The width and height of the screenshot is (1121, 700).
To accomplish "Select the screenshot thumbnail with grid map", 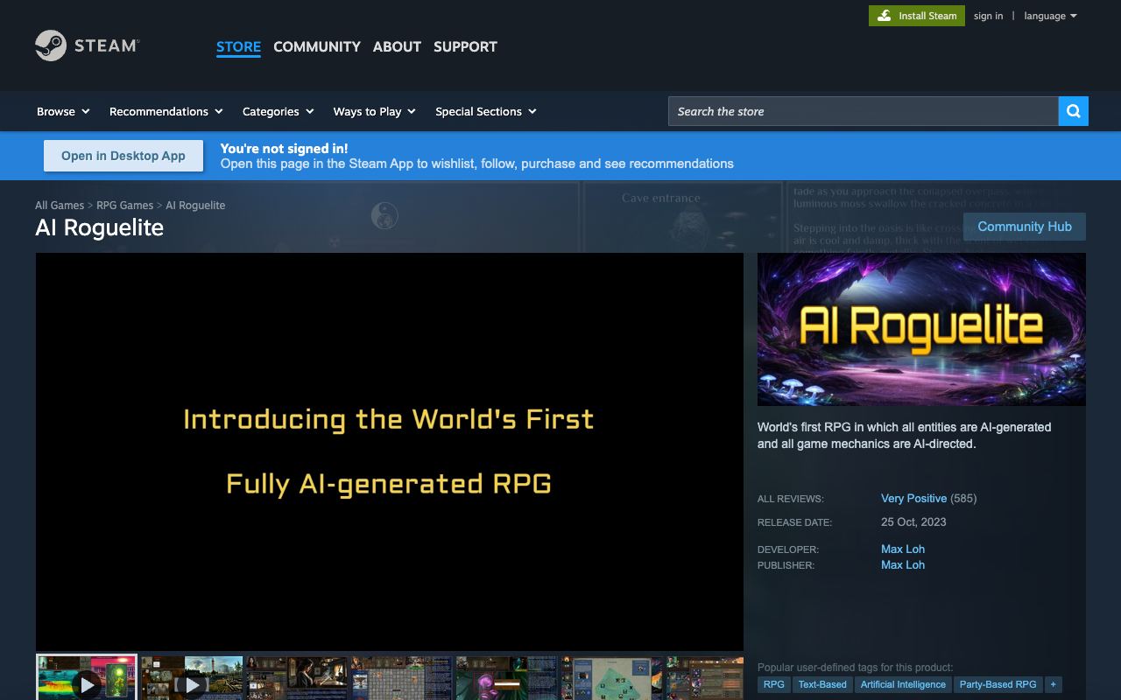I will click(x=402, y=678).
